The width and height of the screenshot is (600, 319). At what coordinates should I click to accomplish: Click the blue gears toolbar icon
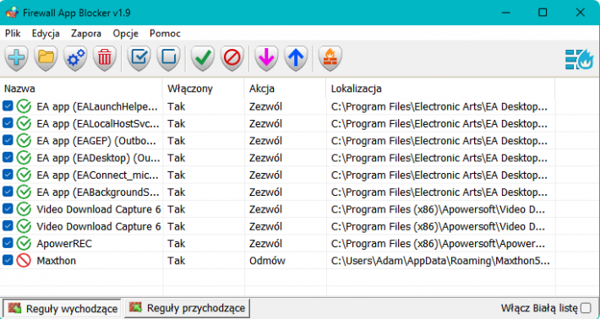75,58
